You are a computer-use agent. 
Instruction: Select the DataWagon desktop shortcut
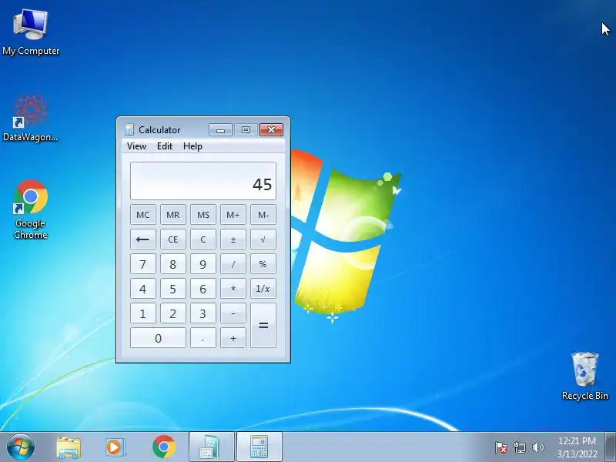[31, 118]
